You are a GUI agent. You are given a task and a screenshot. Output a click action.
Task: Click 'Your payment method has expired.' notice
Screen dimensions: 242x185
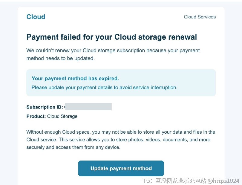pyautogui.click(x=75, y=79)
